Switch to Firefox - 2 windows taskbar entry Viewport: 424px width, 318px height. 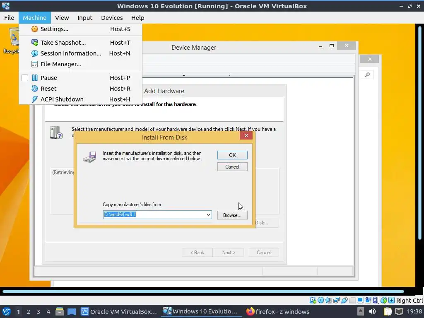coord(278,312)
